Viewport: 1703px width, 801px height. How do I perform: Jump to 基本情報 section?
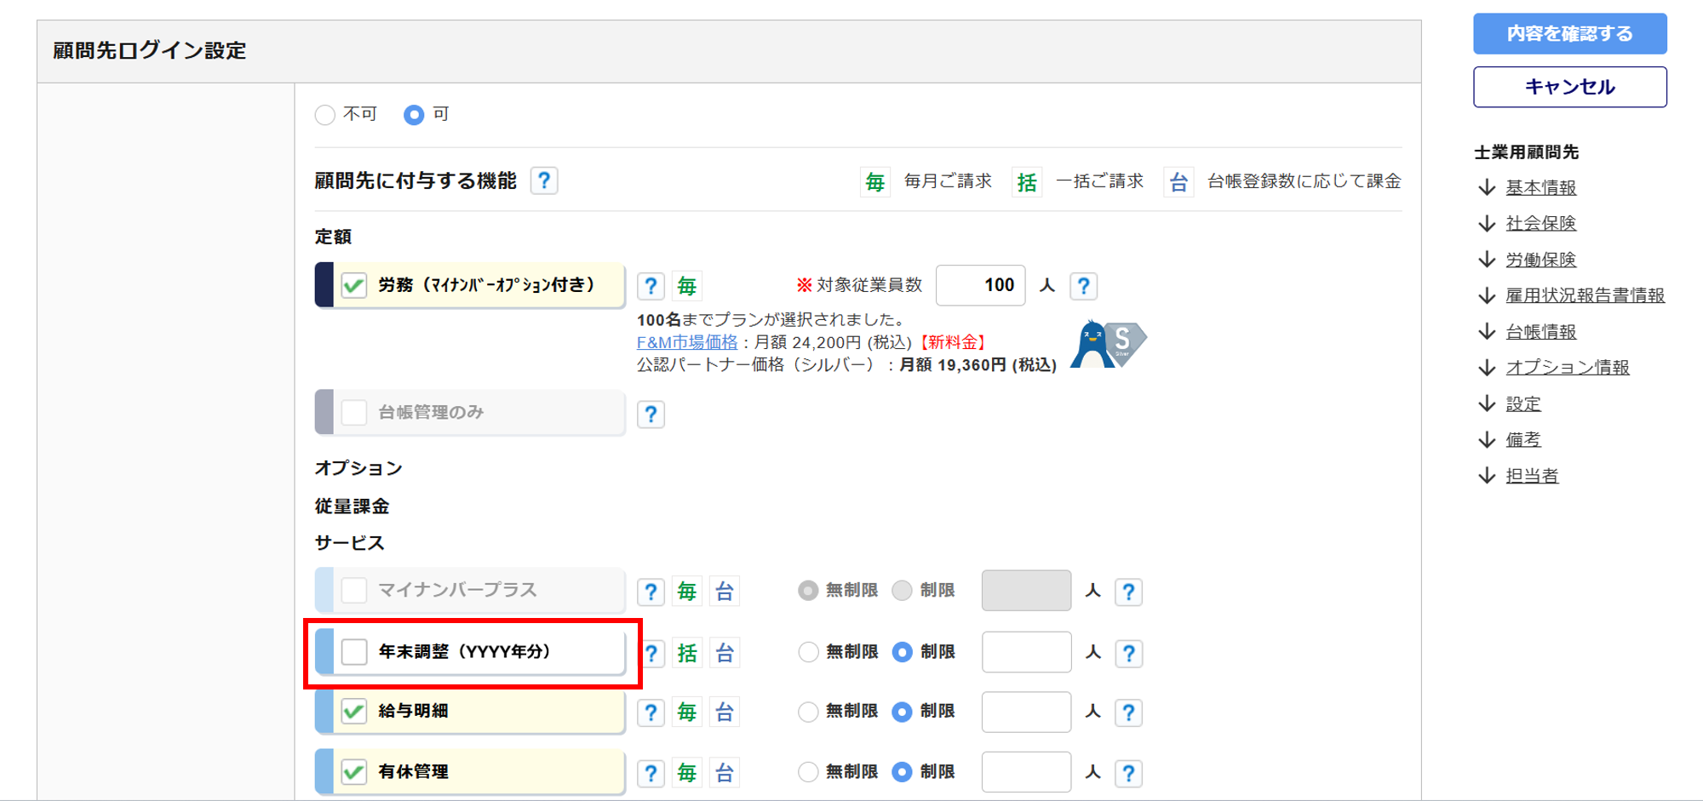pos(1541,187)
